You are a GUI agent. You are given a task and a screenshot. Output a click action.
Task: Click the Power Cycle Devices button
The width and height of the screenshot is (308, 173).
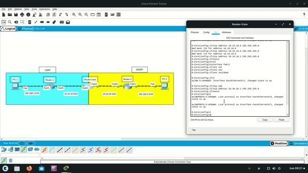tap(22, 143)
